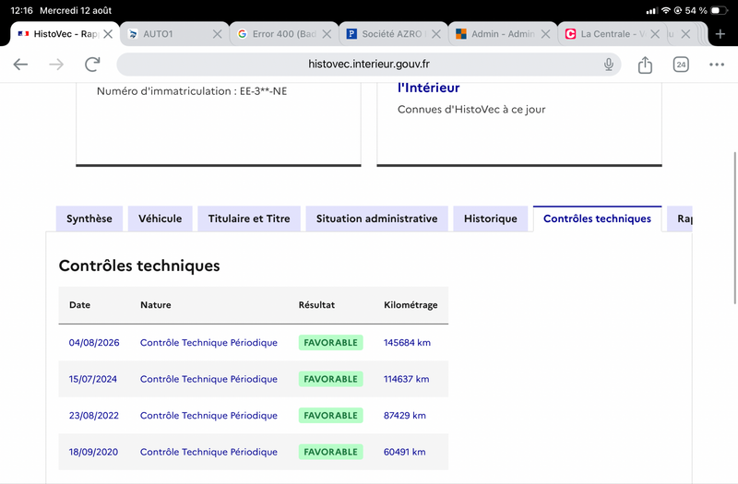This screenshot has height=484, width=738.
Task: Click the FAVORABLE badge for 23/08/2022
Action: pos(330,416)
